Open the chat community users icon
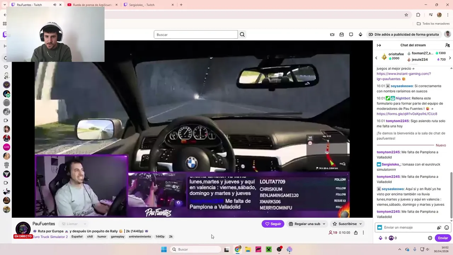 point(447,45)
